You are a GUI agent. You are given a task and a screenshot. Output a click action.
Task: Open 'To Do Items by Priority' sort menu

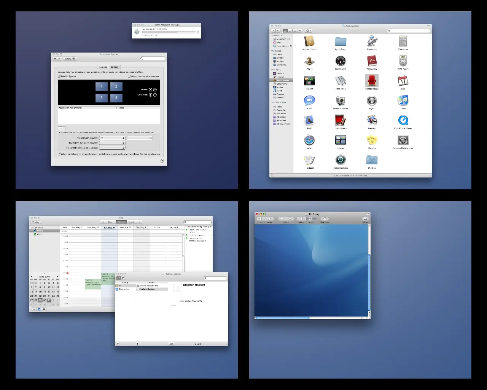coord(199,227)
